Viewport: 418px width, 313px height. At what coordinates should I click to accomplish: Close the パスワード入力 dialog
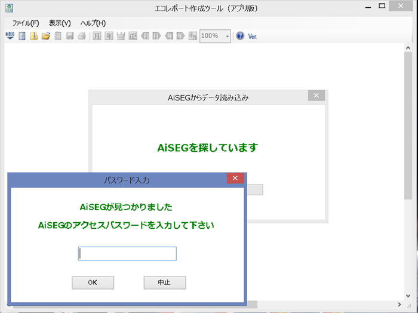(235, 178)
